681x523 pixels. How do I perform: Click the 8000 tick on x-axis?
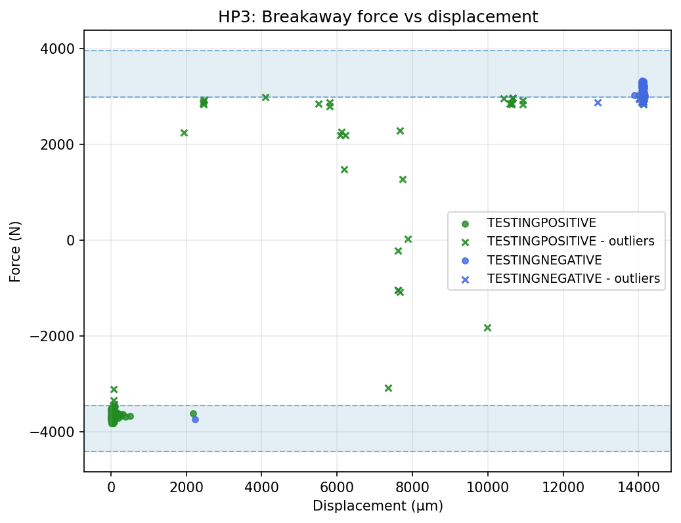tap(412, 488)
